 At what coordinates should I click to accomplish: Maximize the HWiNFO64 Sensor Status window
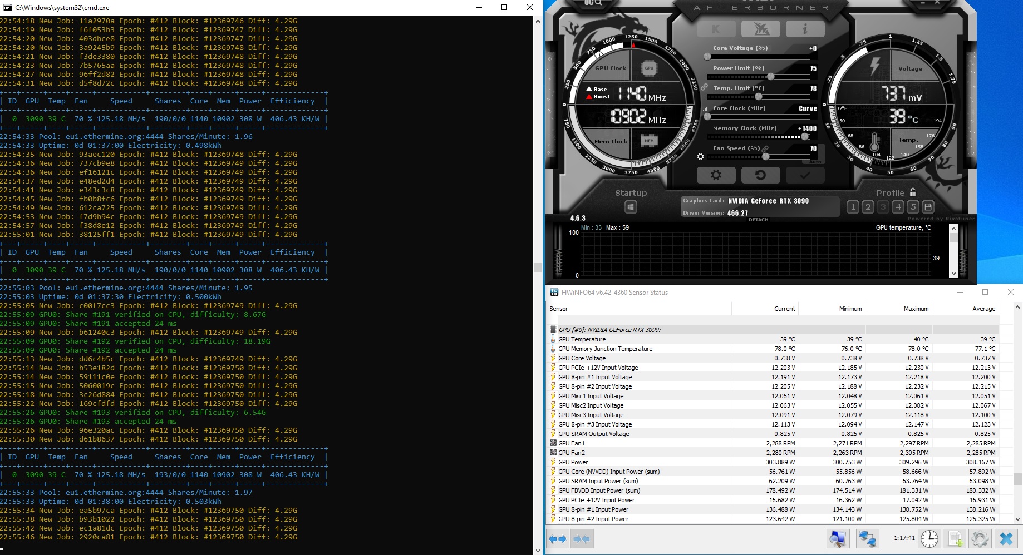point(985,292)
